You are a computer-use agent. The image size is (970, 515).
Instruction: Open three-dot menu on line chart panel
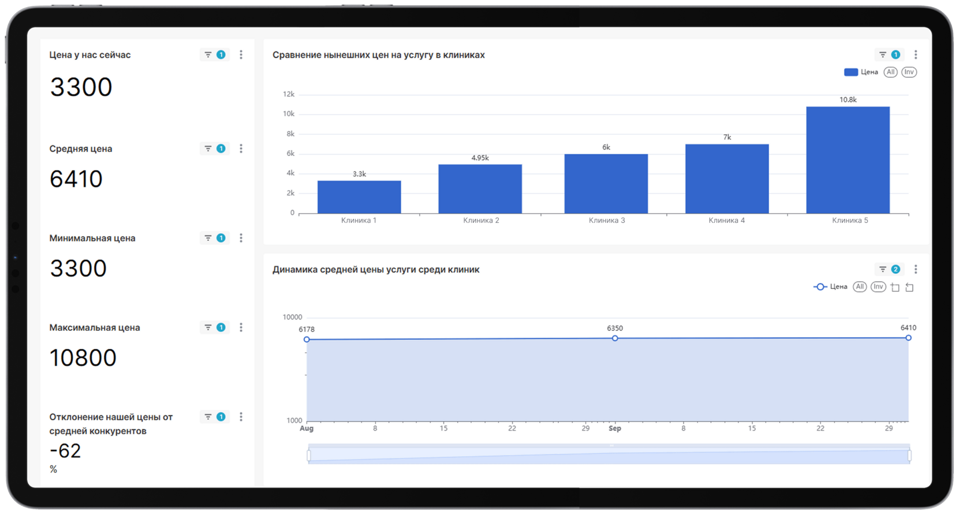[916, 270]
